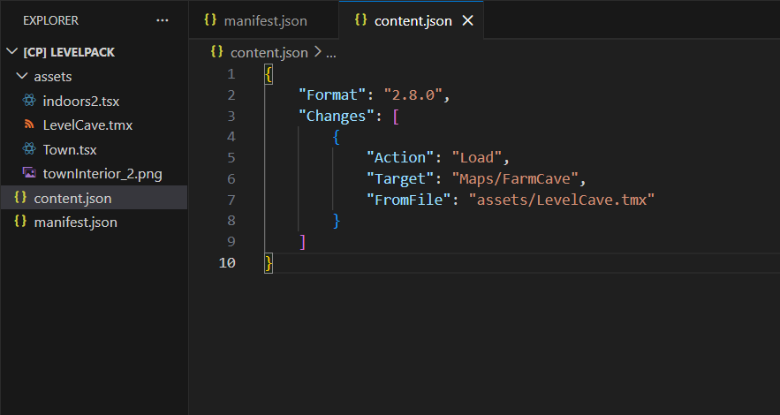Click the JSON icon beside content.json in explorer

(20, 198)
